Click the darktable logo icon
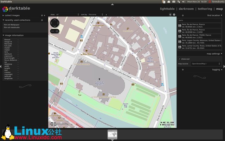The height and width of the screenshot is (141, 225). [5, 9]
